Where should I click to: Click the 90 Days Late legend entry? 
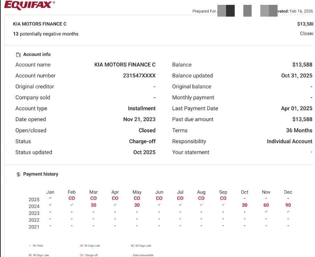[x=39, y=255]
